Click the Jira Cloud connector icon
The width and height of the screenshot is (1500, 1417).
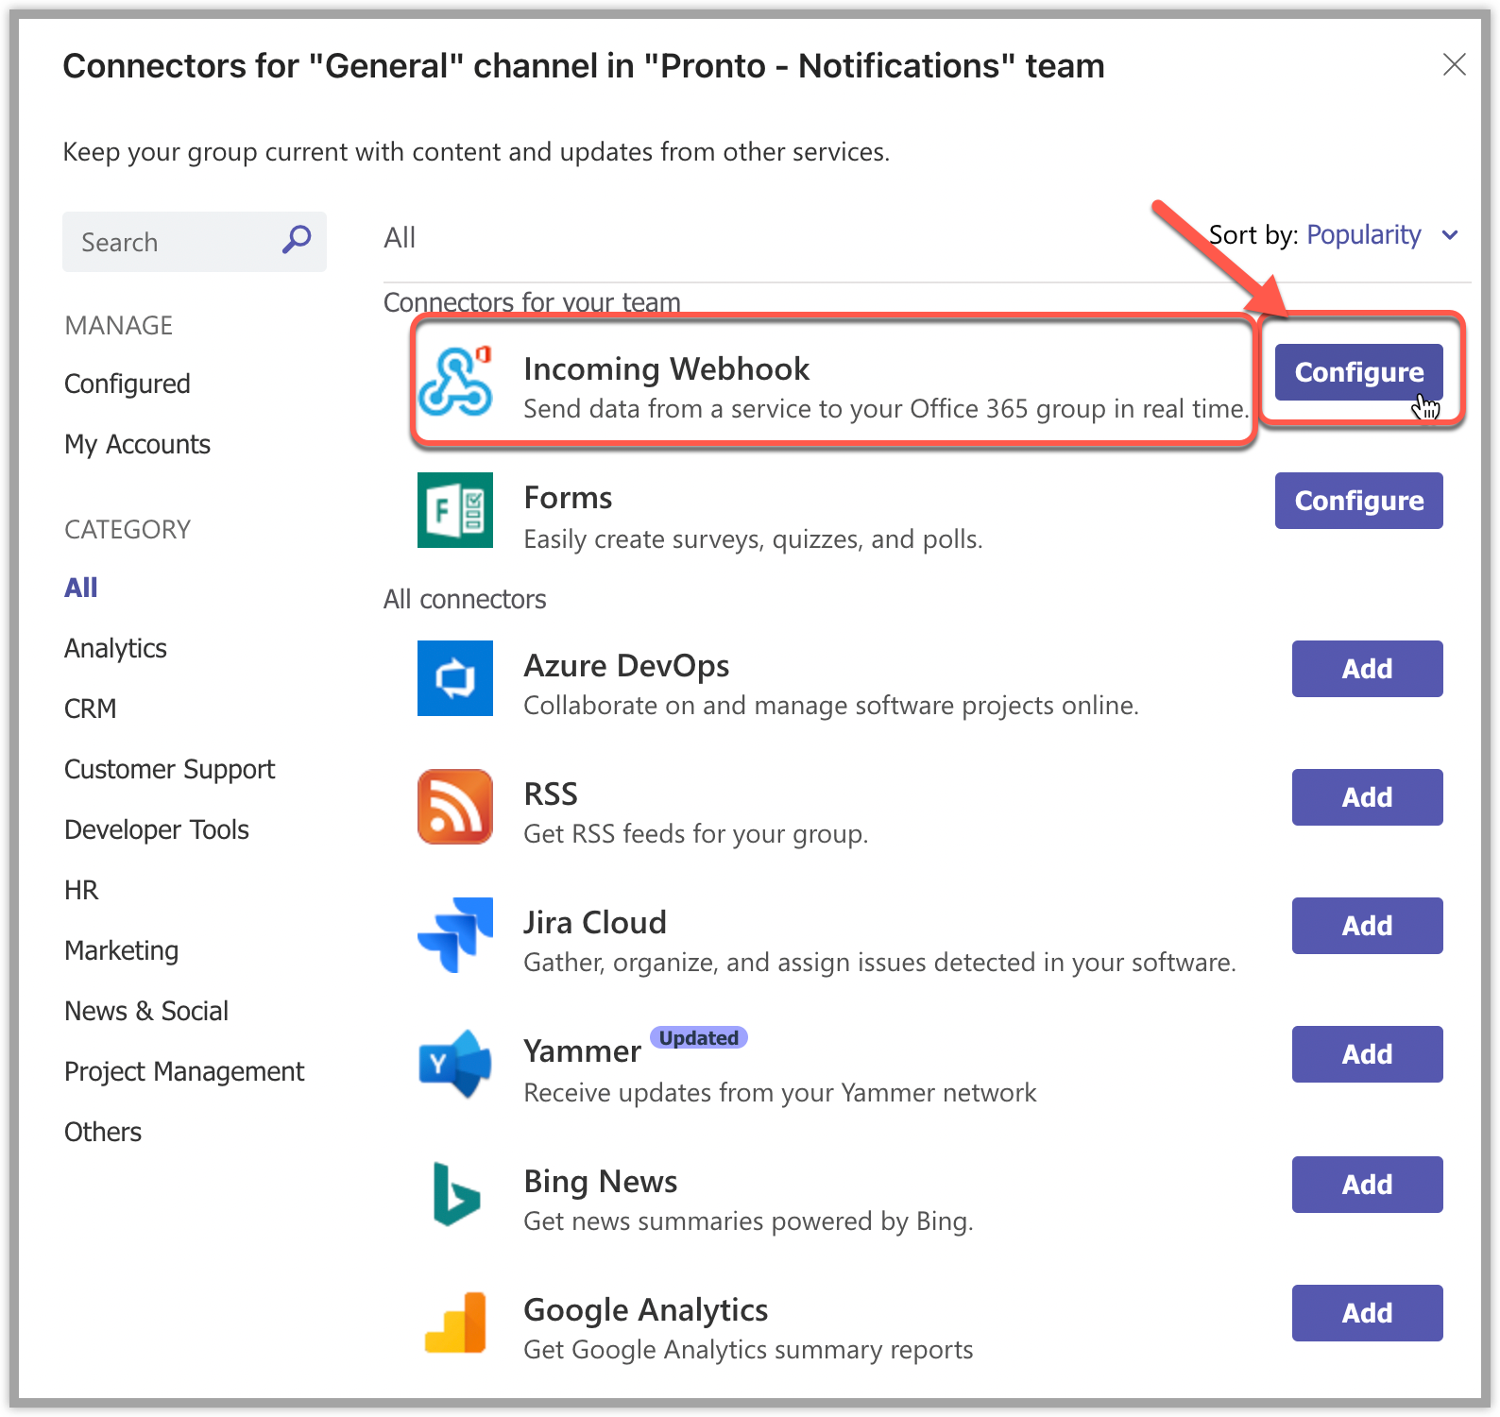pyautogui.click(x=455, y=935)
